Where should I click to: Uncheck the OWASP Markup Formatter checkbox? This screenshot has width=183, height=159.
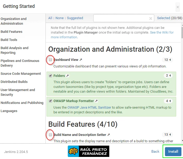tap(50, 101)
